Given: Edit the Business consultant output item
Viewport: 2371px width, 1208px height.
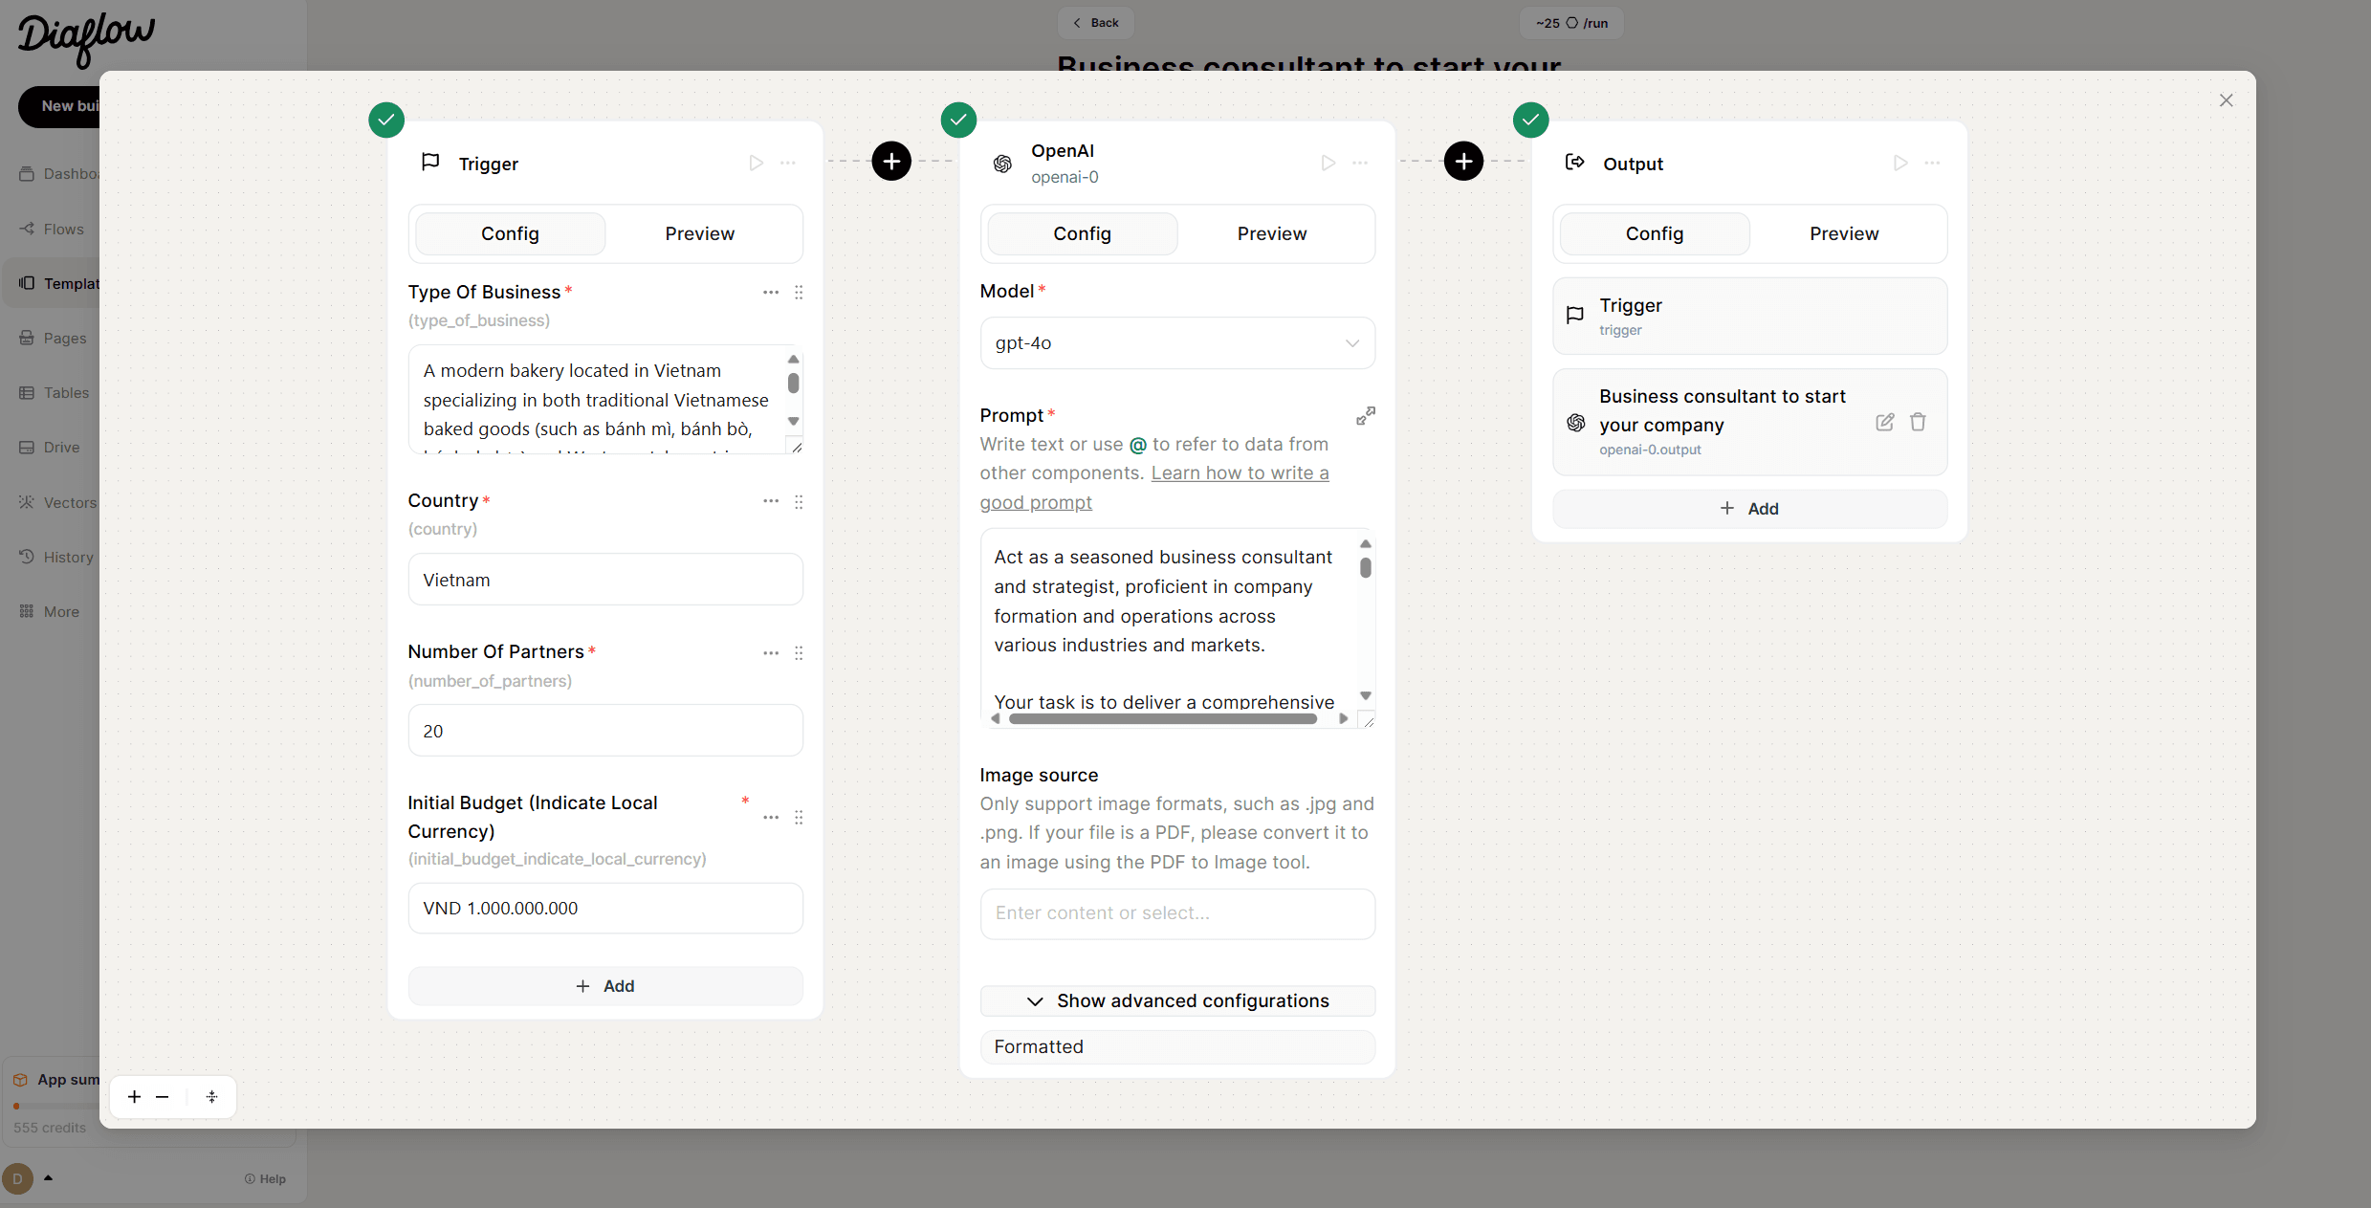Looking at the screenshot, I should coord(1884,422).
